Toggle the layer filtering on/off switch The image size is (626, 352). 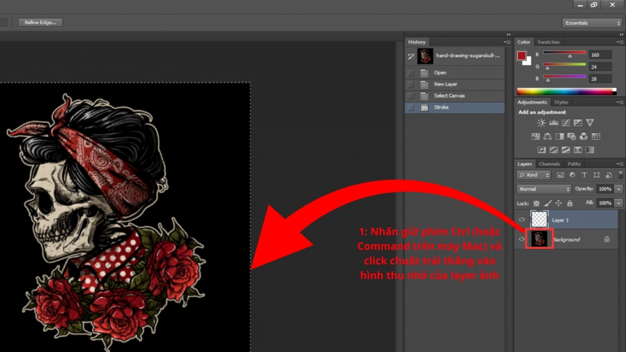(620, 175)
